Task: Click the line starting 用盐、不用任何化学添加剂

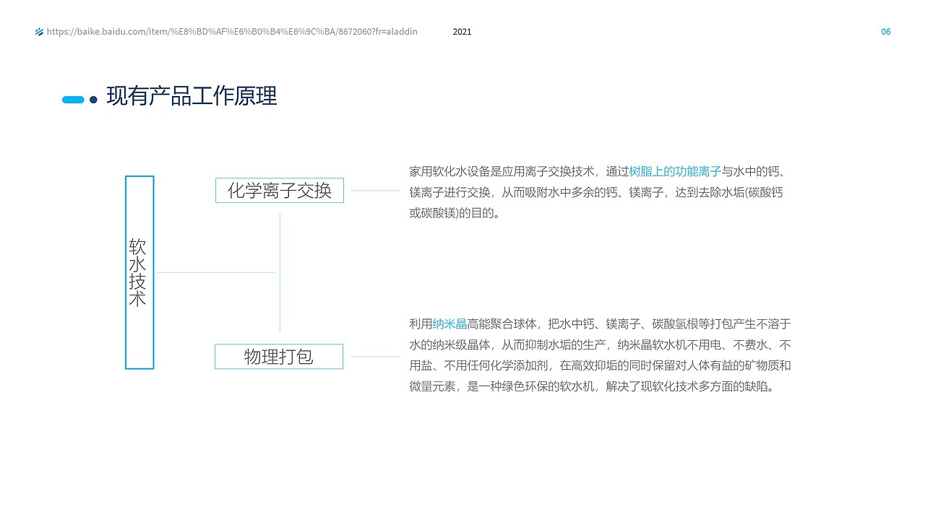Action: pos(600,365)
